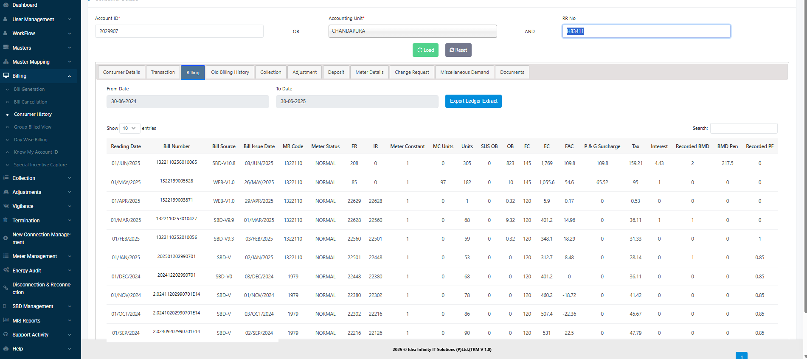Screen dimensions: 807x359
Task: Select the Meter Details tab
Action: tap(369, 72)
